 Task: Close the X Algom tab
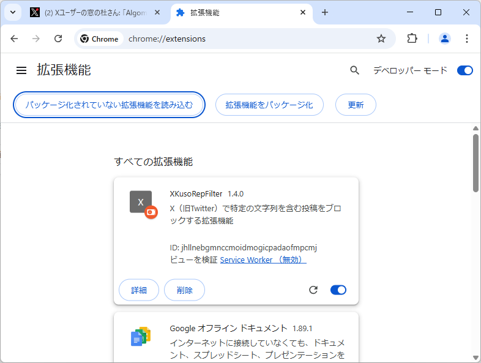click(157, 12)
